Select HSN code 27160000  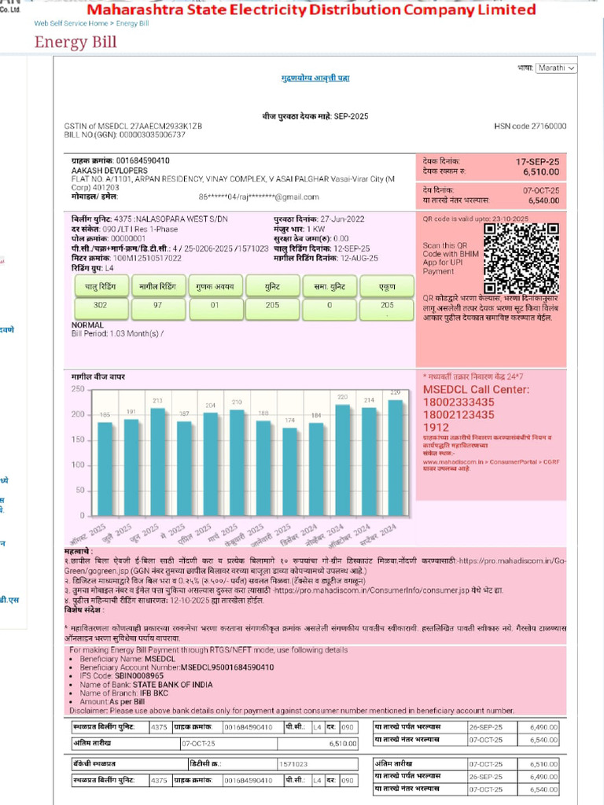pos(549,126)
